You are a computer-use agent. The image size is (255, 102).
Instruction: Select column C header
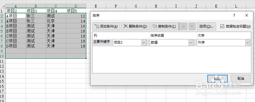click(x=56, y=6)
